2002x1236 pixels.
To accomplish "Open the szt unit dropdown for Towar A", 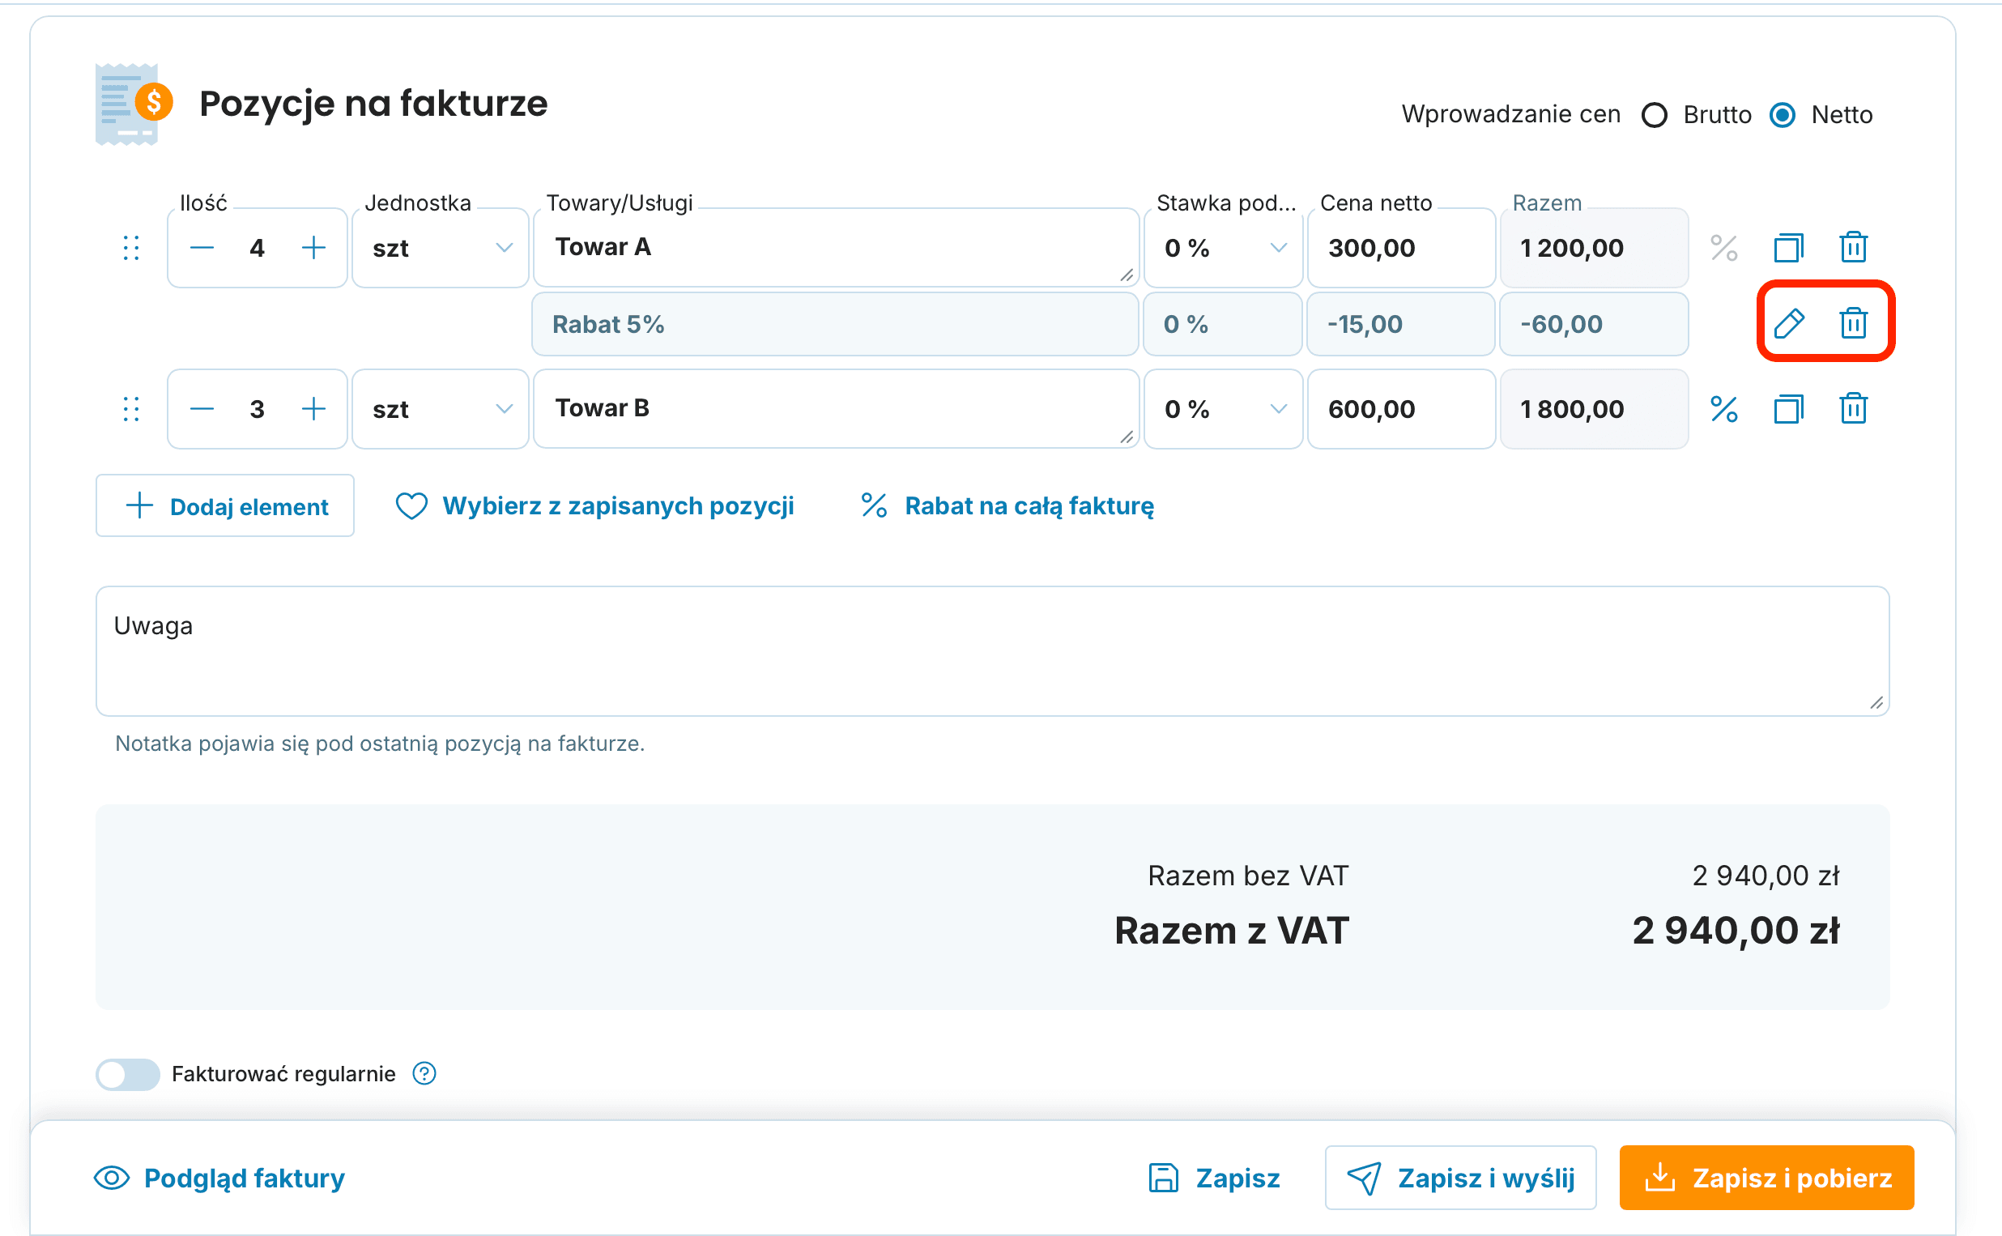I will (x=441, y=248).
